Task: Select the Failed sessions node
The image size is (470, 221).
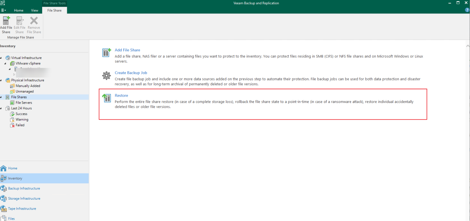Action: pyautogui.click(x=20, y=125)
